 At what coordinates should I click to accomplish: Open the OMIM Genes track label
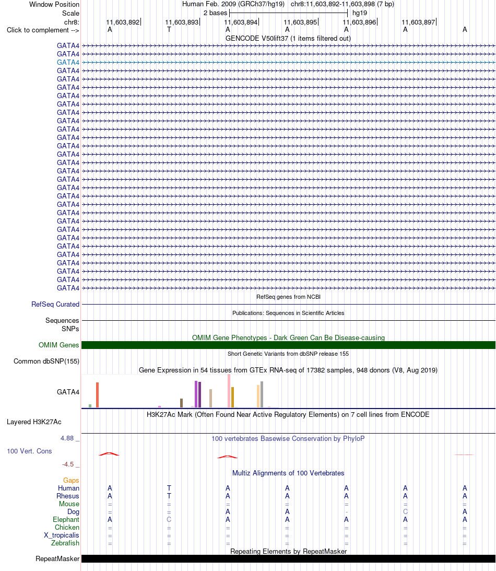[58, 345]
